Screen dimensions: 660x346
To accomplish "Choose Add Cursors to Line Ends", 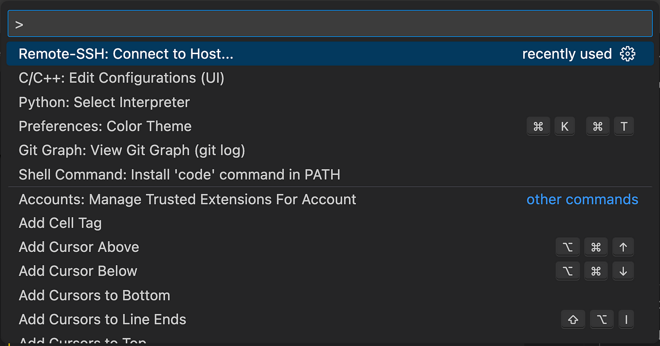I will 330,320.
